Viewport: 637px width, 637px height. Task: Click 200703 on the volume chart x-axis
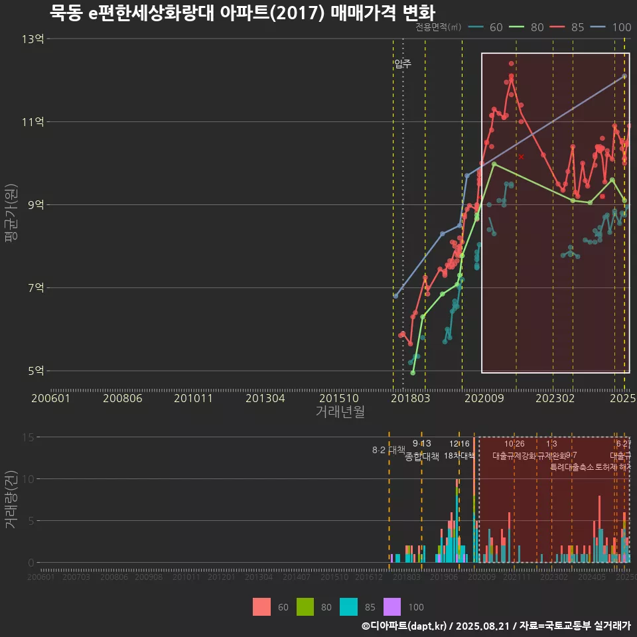tap(76, 577)
